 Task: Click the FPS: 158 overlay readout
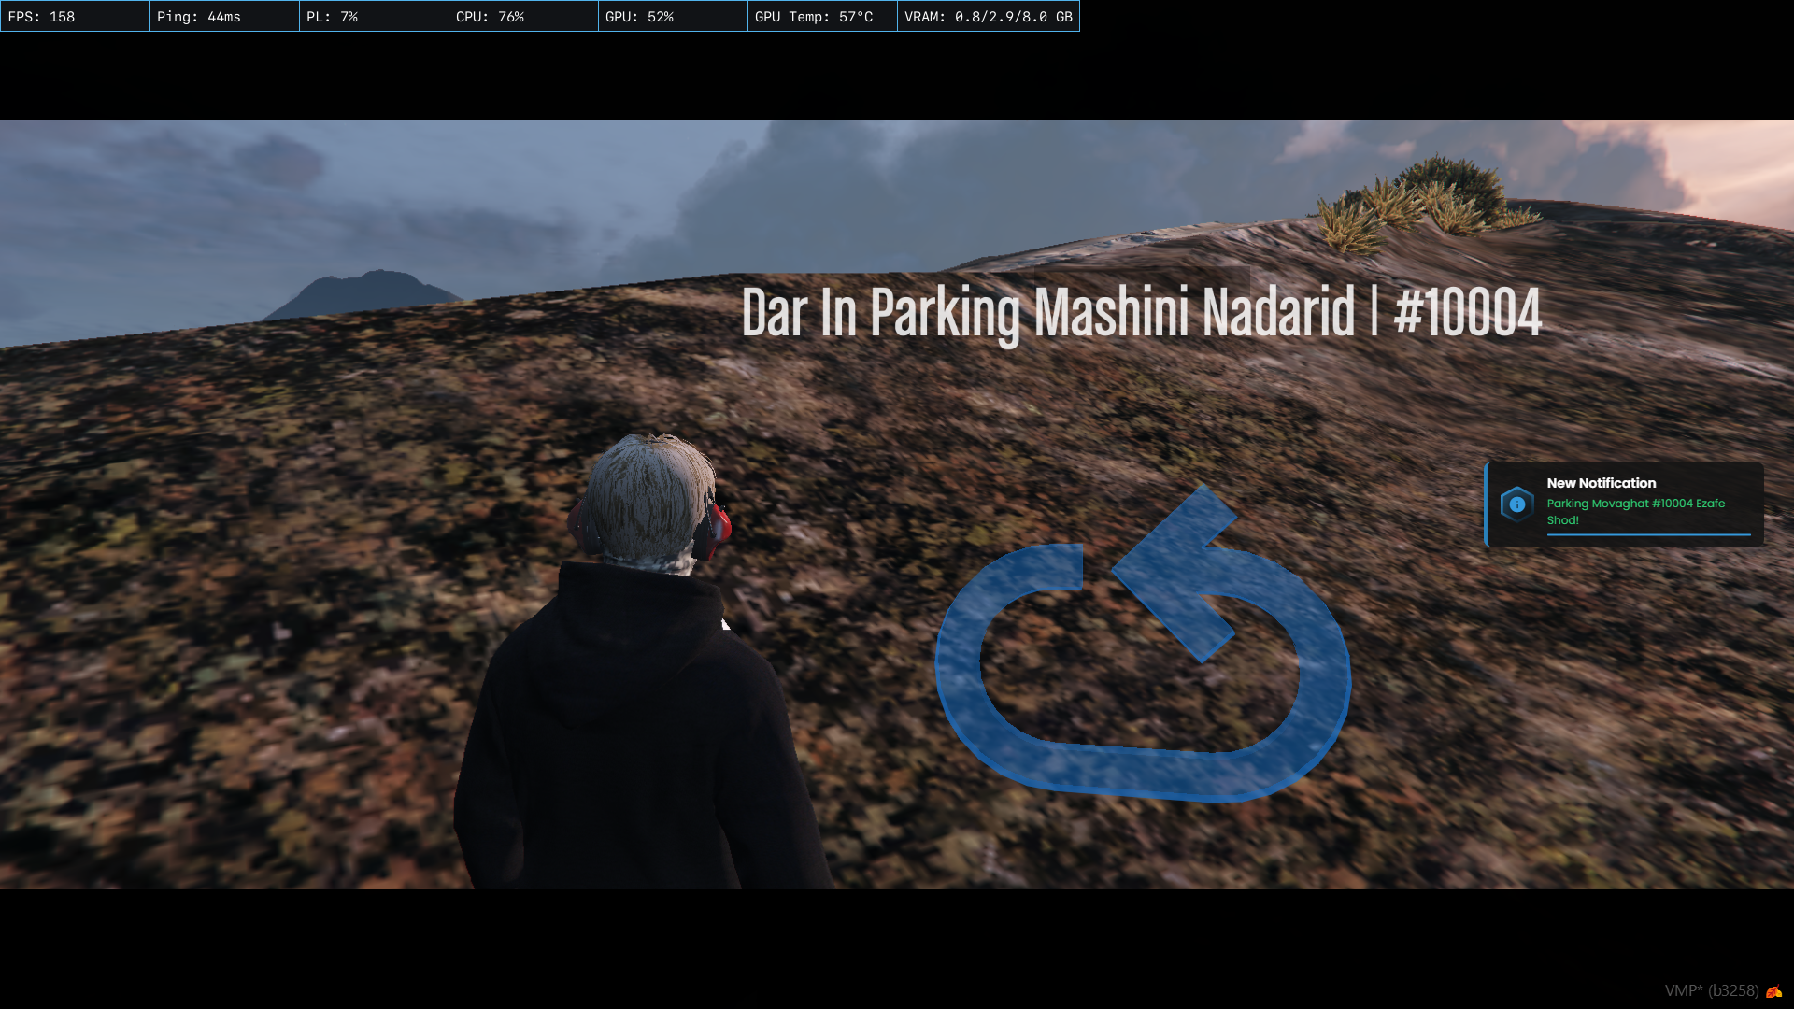(x=75, y=16)
